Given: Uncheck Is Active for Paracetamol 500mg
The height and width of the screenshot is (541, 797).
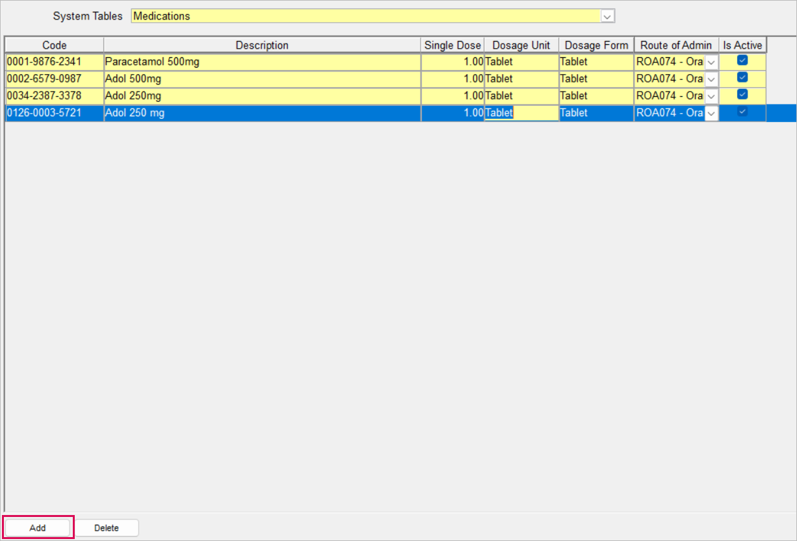Looking at the screenshot, I should pyautogui.click(x=742, y=60).
